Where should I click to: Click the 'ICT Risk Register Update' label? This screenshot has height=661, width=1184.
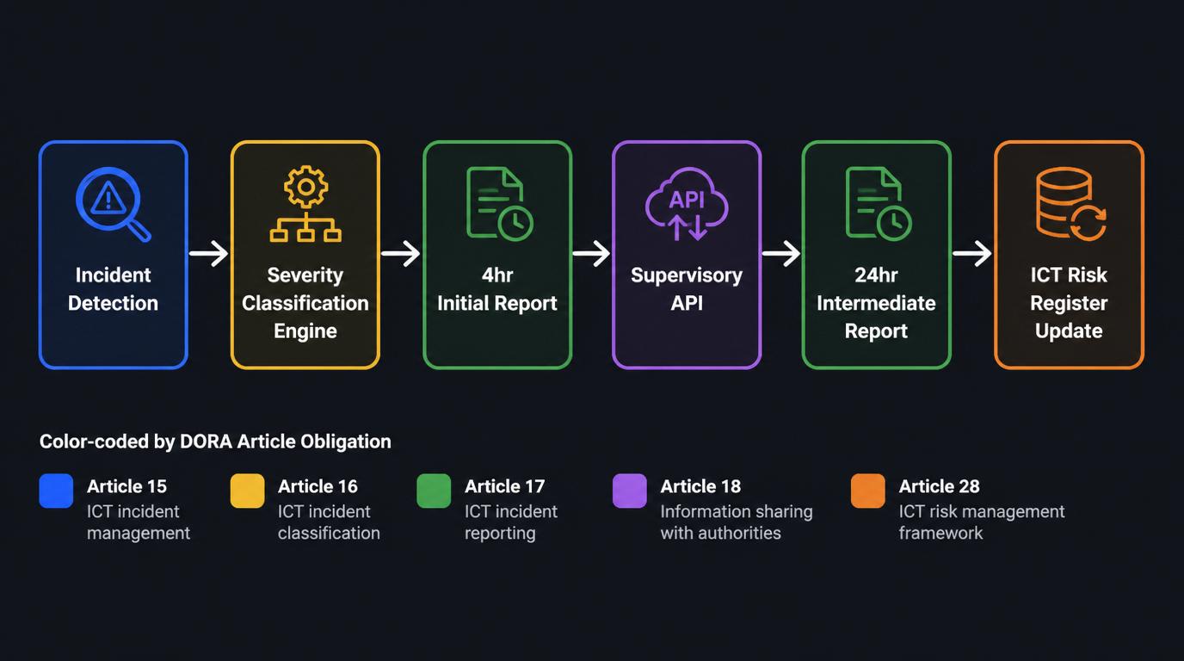(x=1069, y=303)
